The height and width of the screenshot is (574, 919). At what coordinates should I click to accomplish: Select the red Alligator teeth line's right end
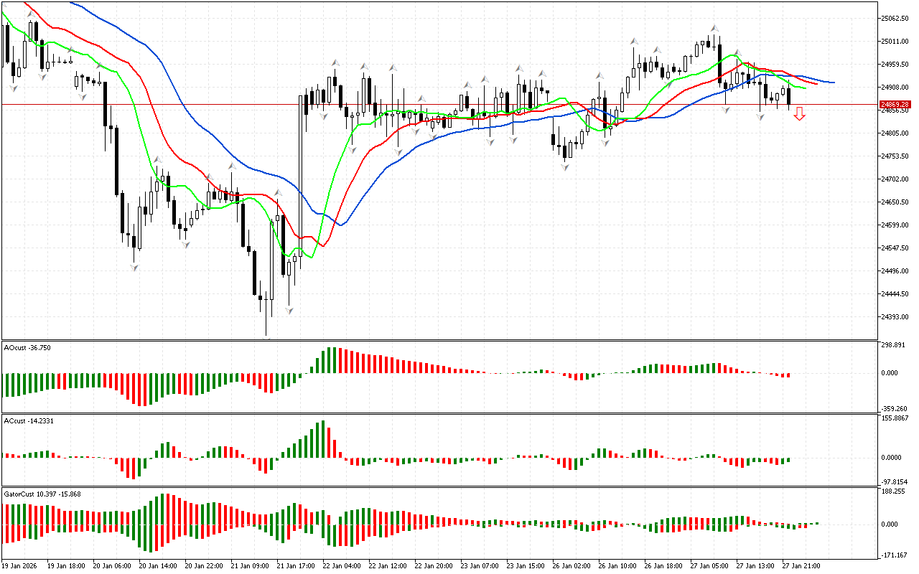pos(815,83)
